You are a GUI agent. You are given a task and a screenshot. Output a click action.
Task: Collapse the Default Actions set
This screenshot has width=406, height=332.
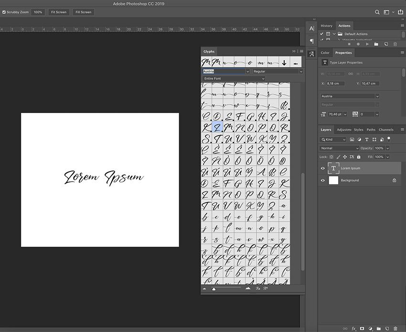[334, 33]
